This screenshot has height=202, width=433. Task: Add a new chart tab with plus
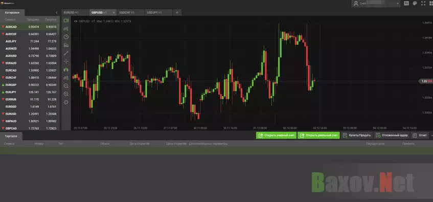pos(177,12)
